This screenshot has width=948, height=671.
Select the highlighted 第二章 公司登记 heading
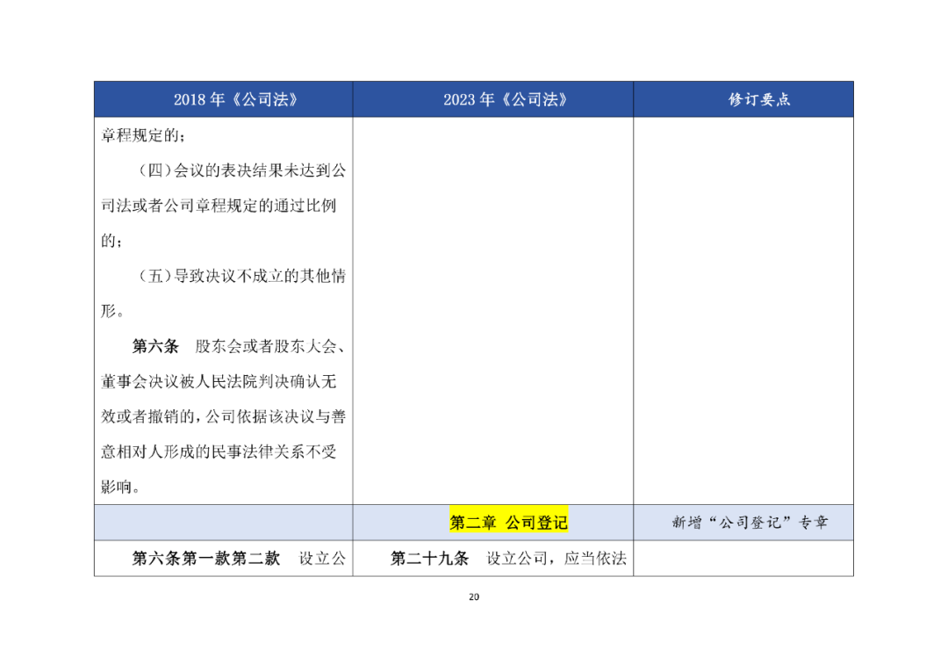pos(508,523)
